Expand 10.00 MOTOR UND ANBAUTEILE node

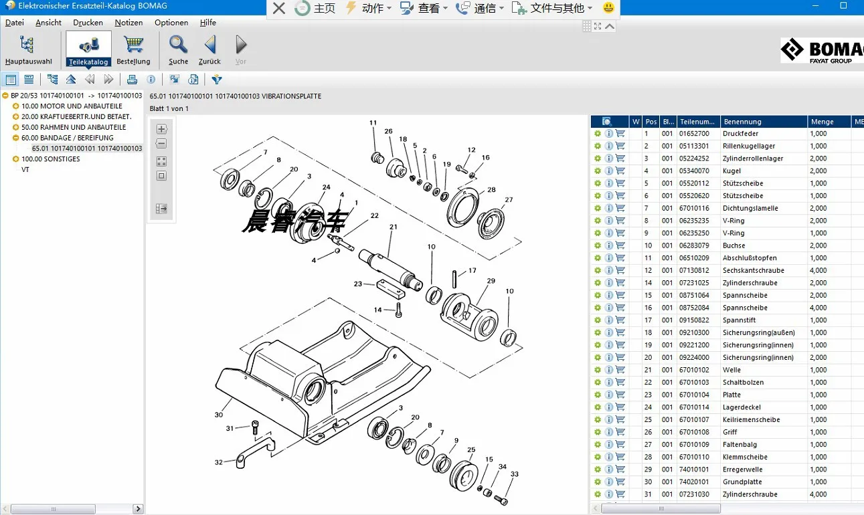point(16,106)
